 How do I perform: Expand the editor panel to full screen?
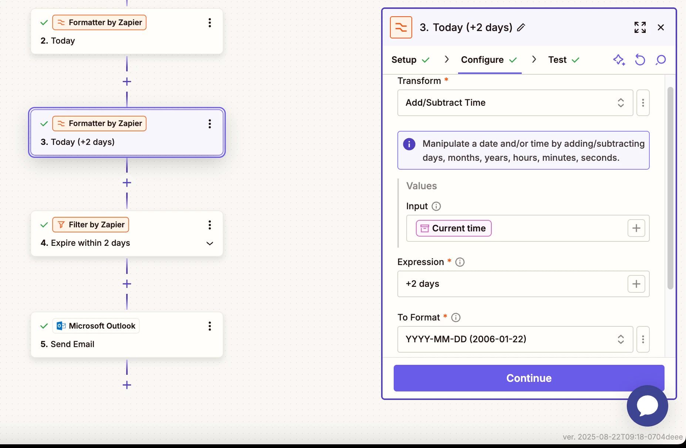640,27
